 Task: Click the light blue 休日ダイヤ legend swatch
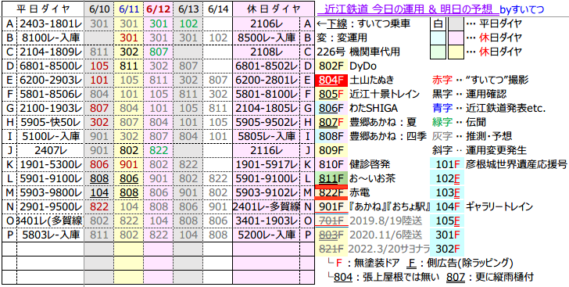point(438,38)
